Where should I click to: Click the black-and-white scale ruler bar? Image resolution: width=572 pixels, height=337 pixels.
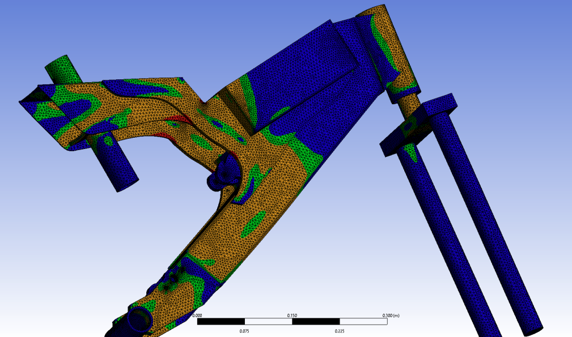(x=292, y=321)
